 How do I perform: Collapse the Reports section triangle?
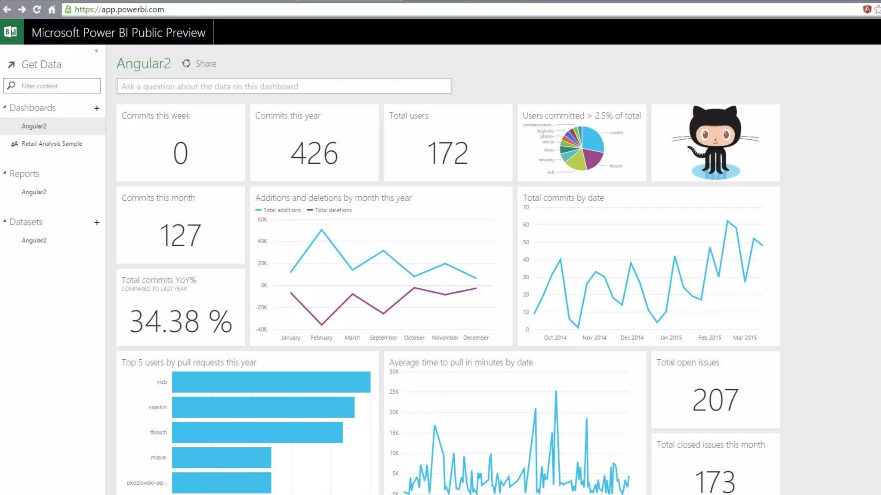pyautogui.click(x=5, y=173)
